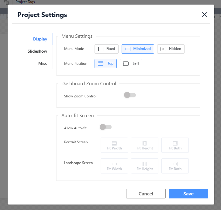221x210 pixels.
Task: Choose Landscape Screen Fit Both option
Action: click(x=175, y=166)
